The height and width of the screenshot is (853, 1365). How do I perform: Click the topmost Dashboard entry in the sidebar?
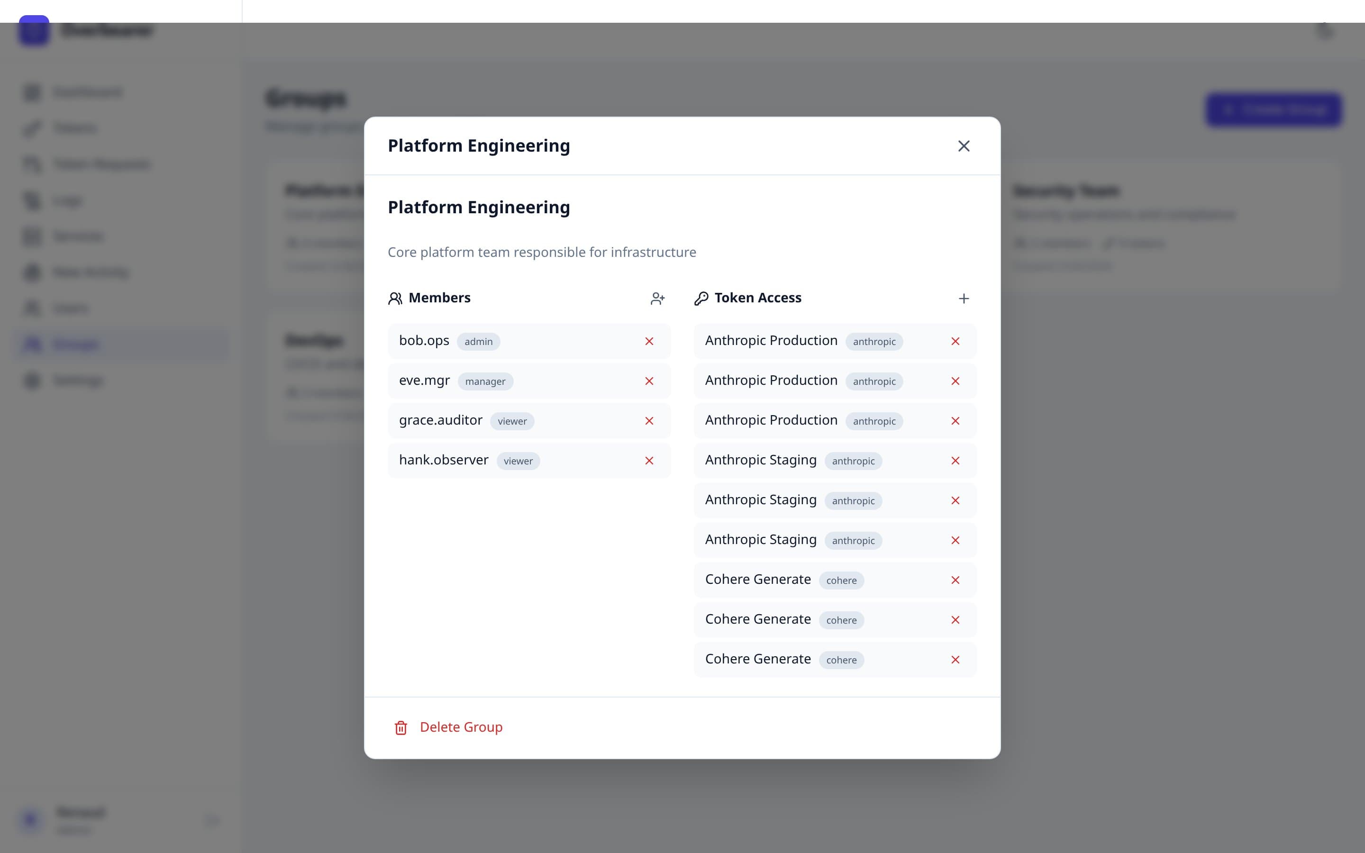click(87, 92)
